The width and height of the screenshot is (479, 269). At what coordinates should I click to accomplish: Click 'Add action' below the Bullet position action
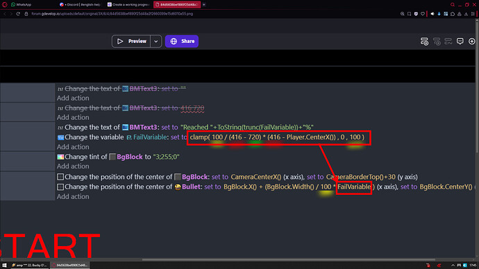73,197
